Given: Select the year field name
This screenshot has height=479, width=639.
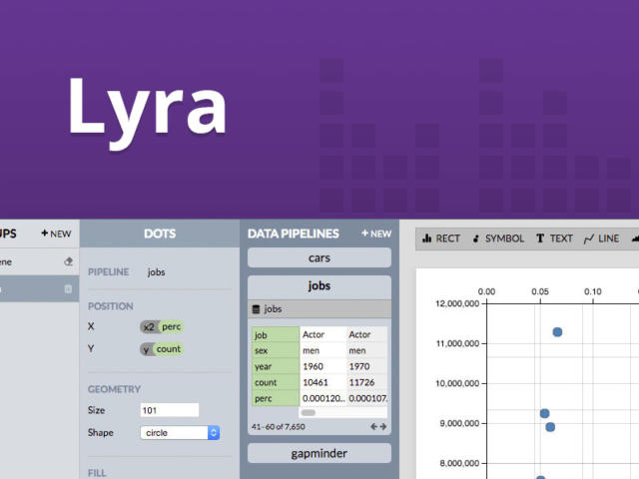Looking at the screenshot, I should tap(276, 366).
